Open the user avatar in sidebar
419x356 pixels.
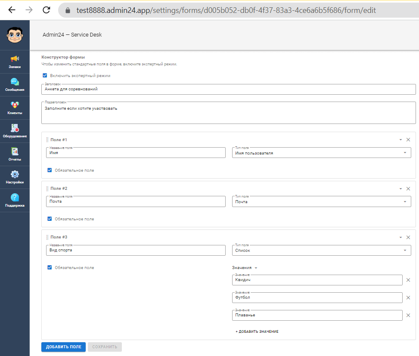(15, 35)
